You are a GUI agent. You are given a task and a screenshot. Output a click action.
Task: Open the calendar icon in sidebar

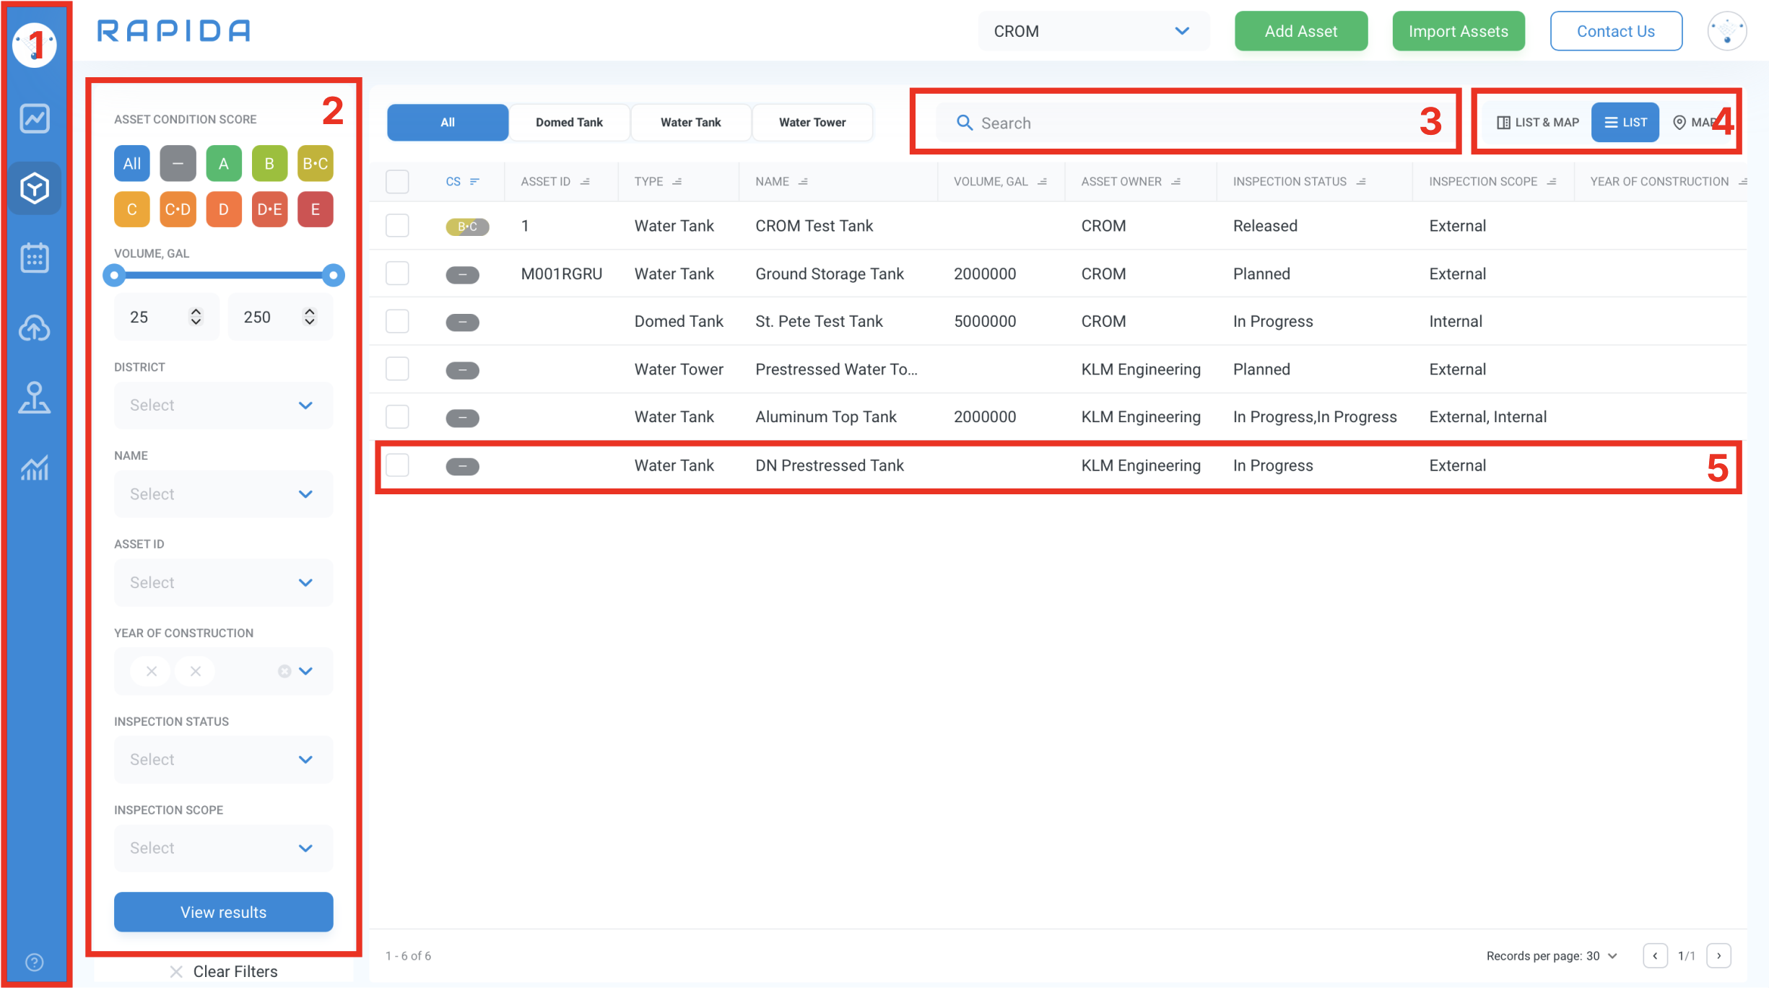click(34, 258)
